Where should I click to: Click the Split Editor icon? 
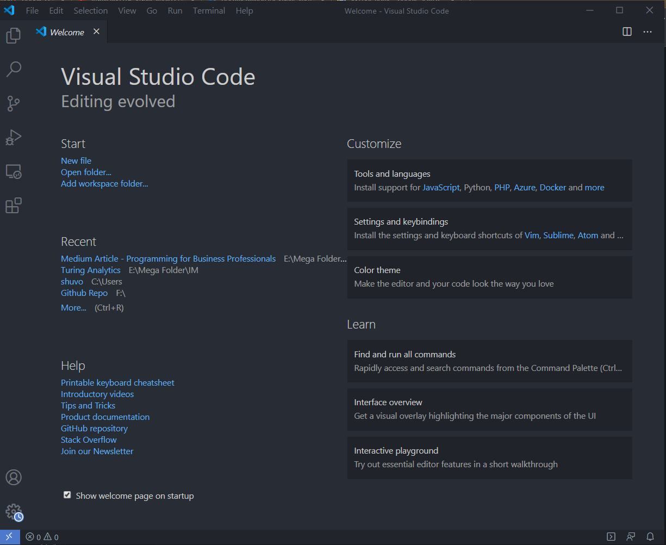click(627, 32)
